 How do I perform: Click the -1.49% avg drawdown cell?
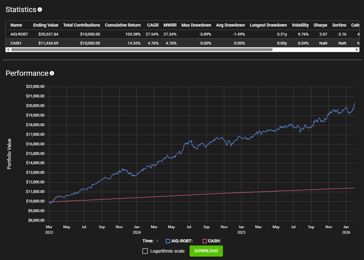(x=239, y=34)
